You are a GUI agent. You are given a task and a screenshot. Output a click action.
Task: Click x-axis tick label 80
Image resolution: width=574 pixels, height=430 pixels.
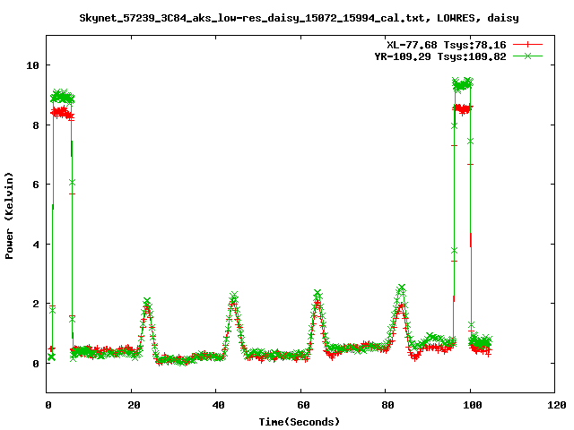tap(387, 405)
